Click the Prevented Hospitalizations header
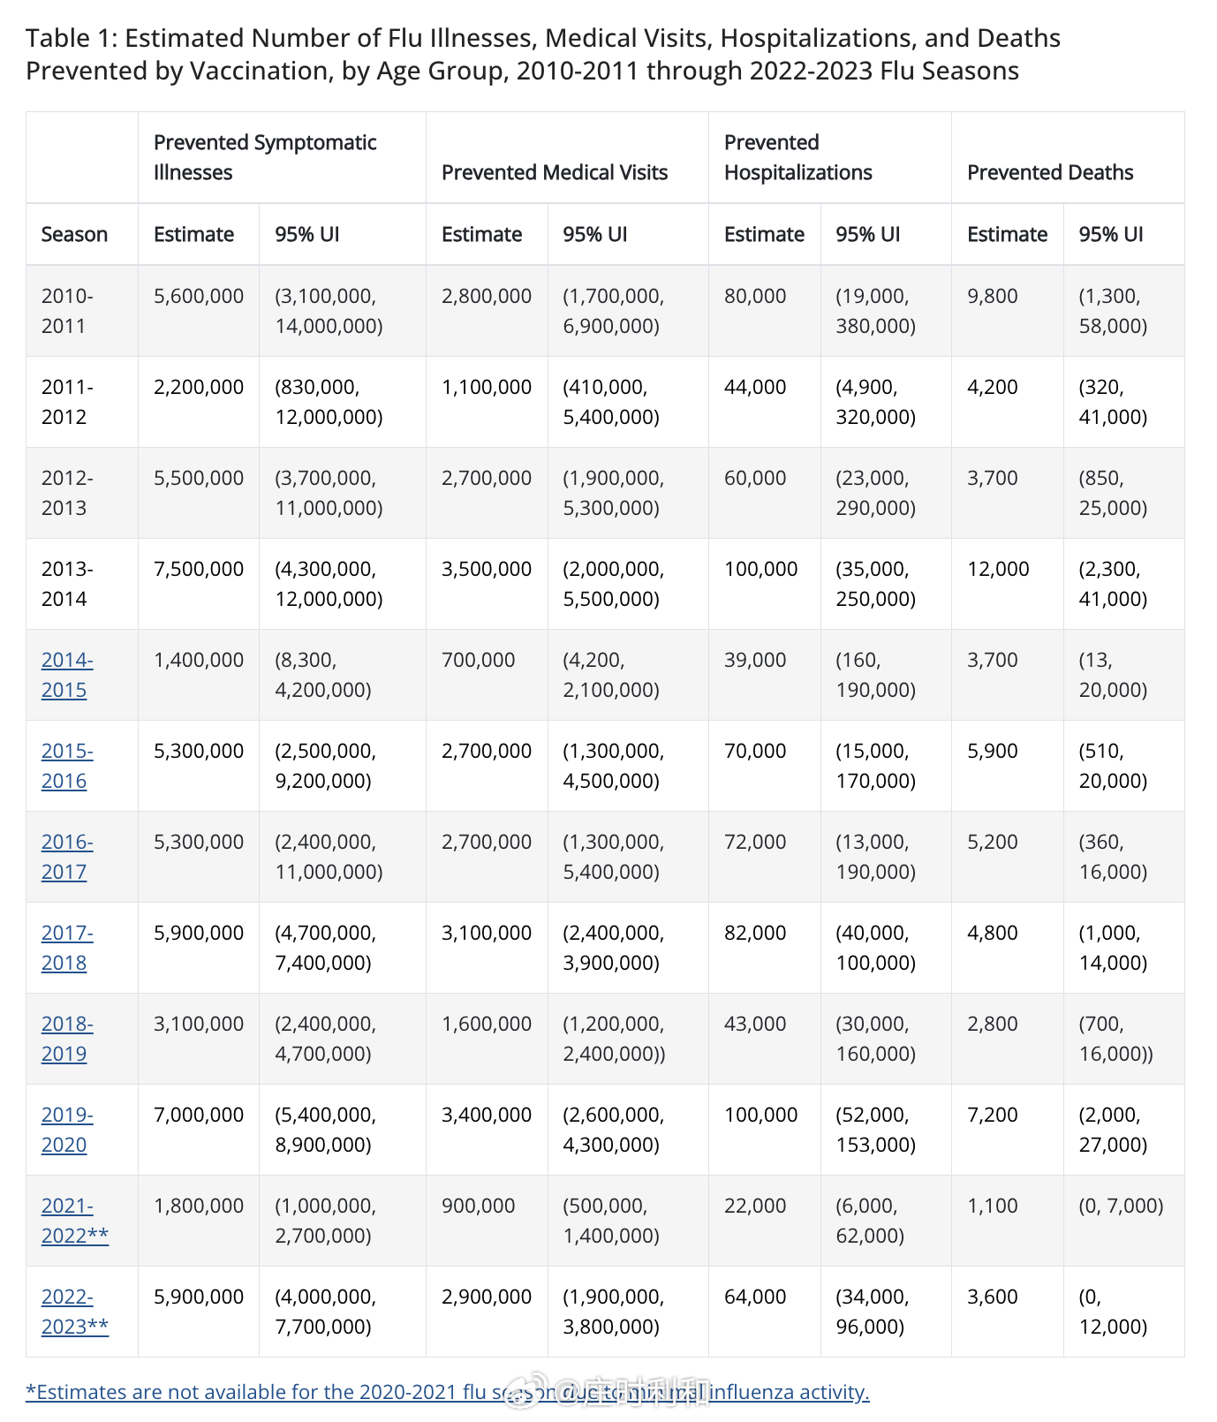 pyautogui.click(x=797, y=157)
